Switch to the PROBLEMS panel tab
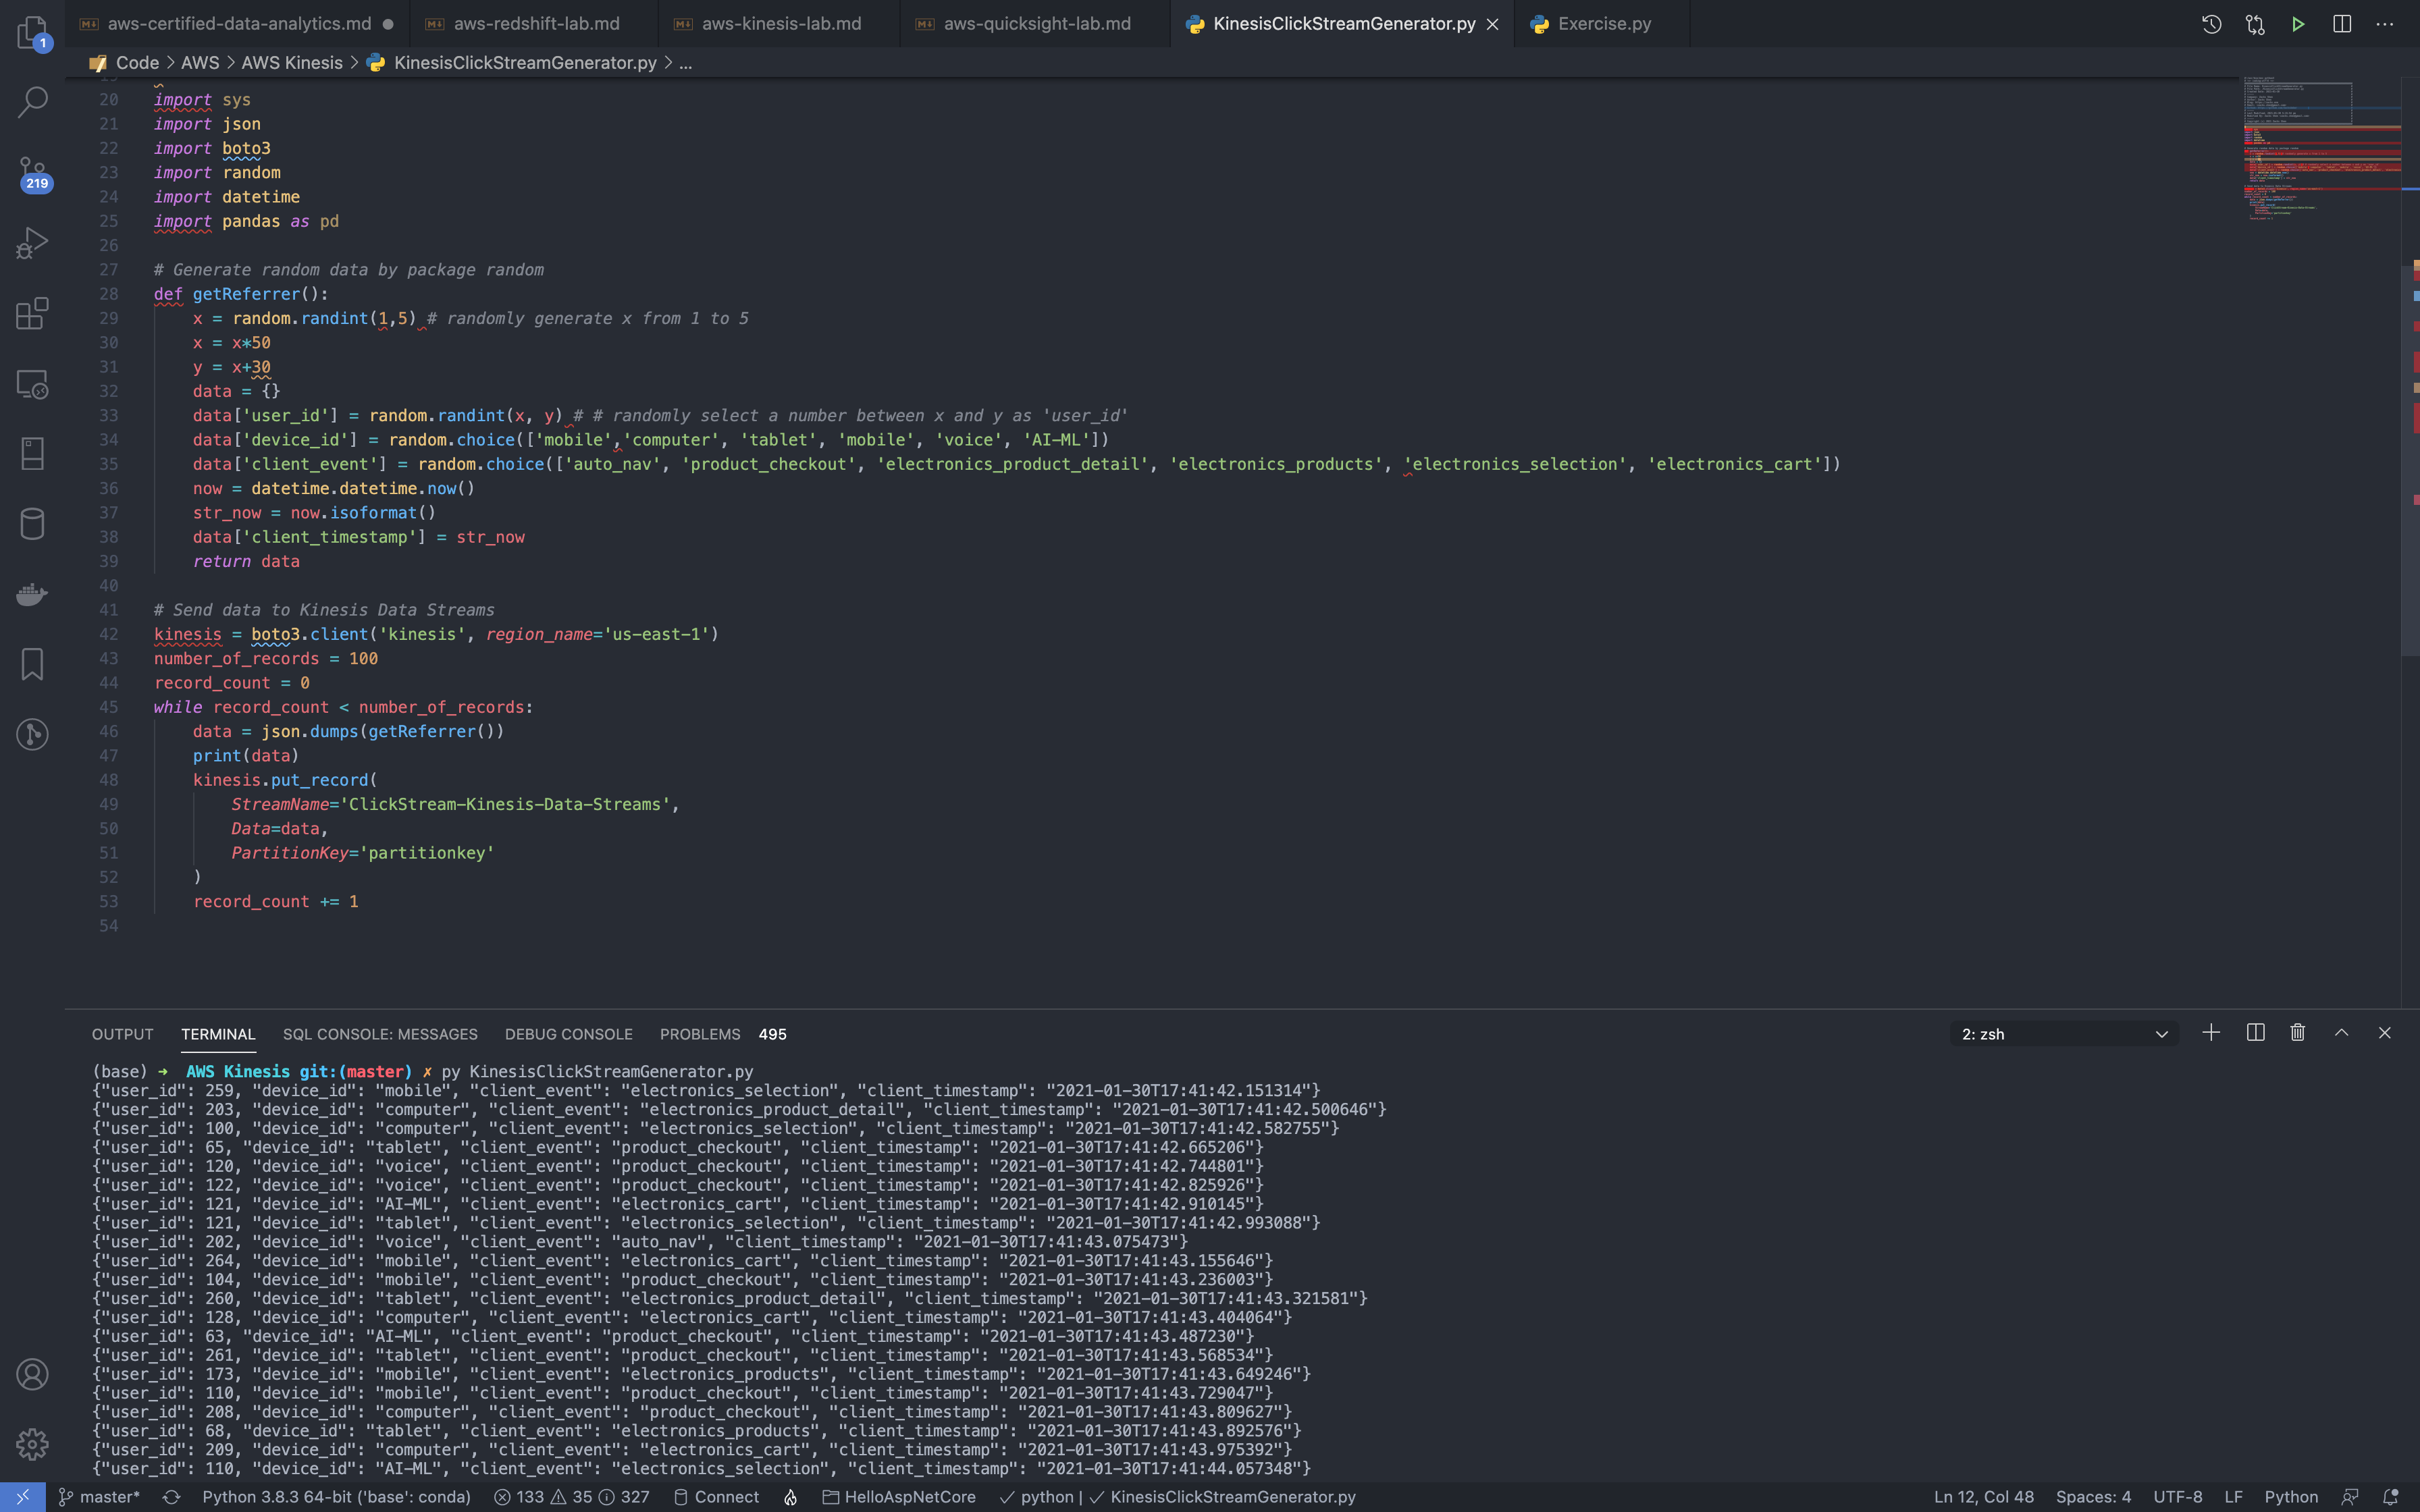 click(700, 1034)
